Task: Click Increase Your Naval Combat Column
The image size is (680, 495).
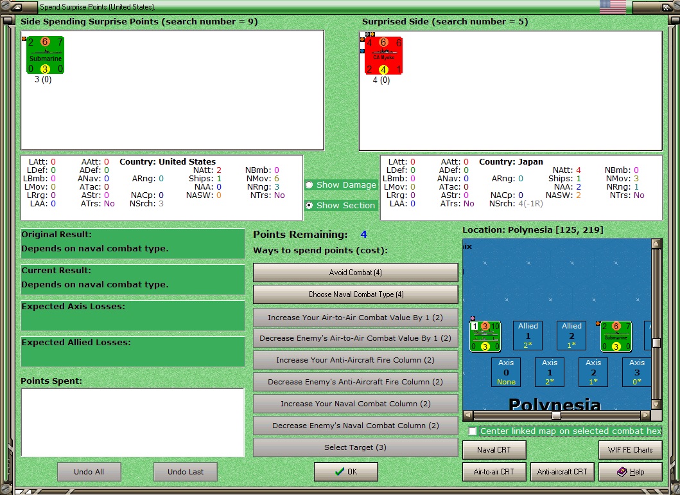Action: (x=356, y=403)
